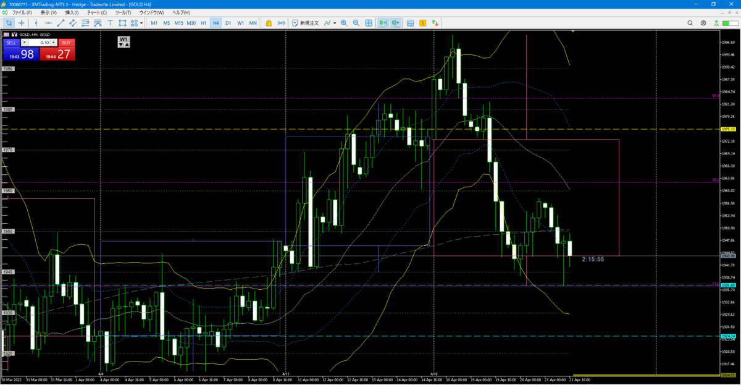Click the 1943 98 sell price panel
The image size is (741, 385).
click(x=20, y=54)
